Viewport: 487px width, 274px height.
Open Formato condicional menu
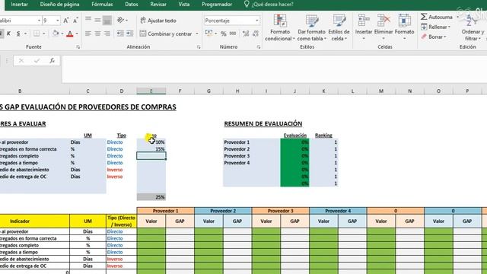[x=280, y=27]
